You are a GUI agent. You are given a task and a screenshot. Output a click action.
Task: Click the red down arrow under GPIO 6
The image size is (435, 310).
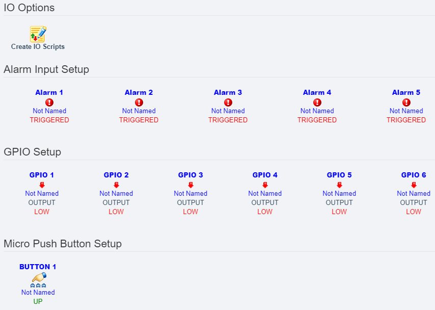[414, 185]
